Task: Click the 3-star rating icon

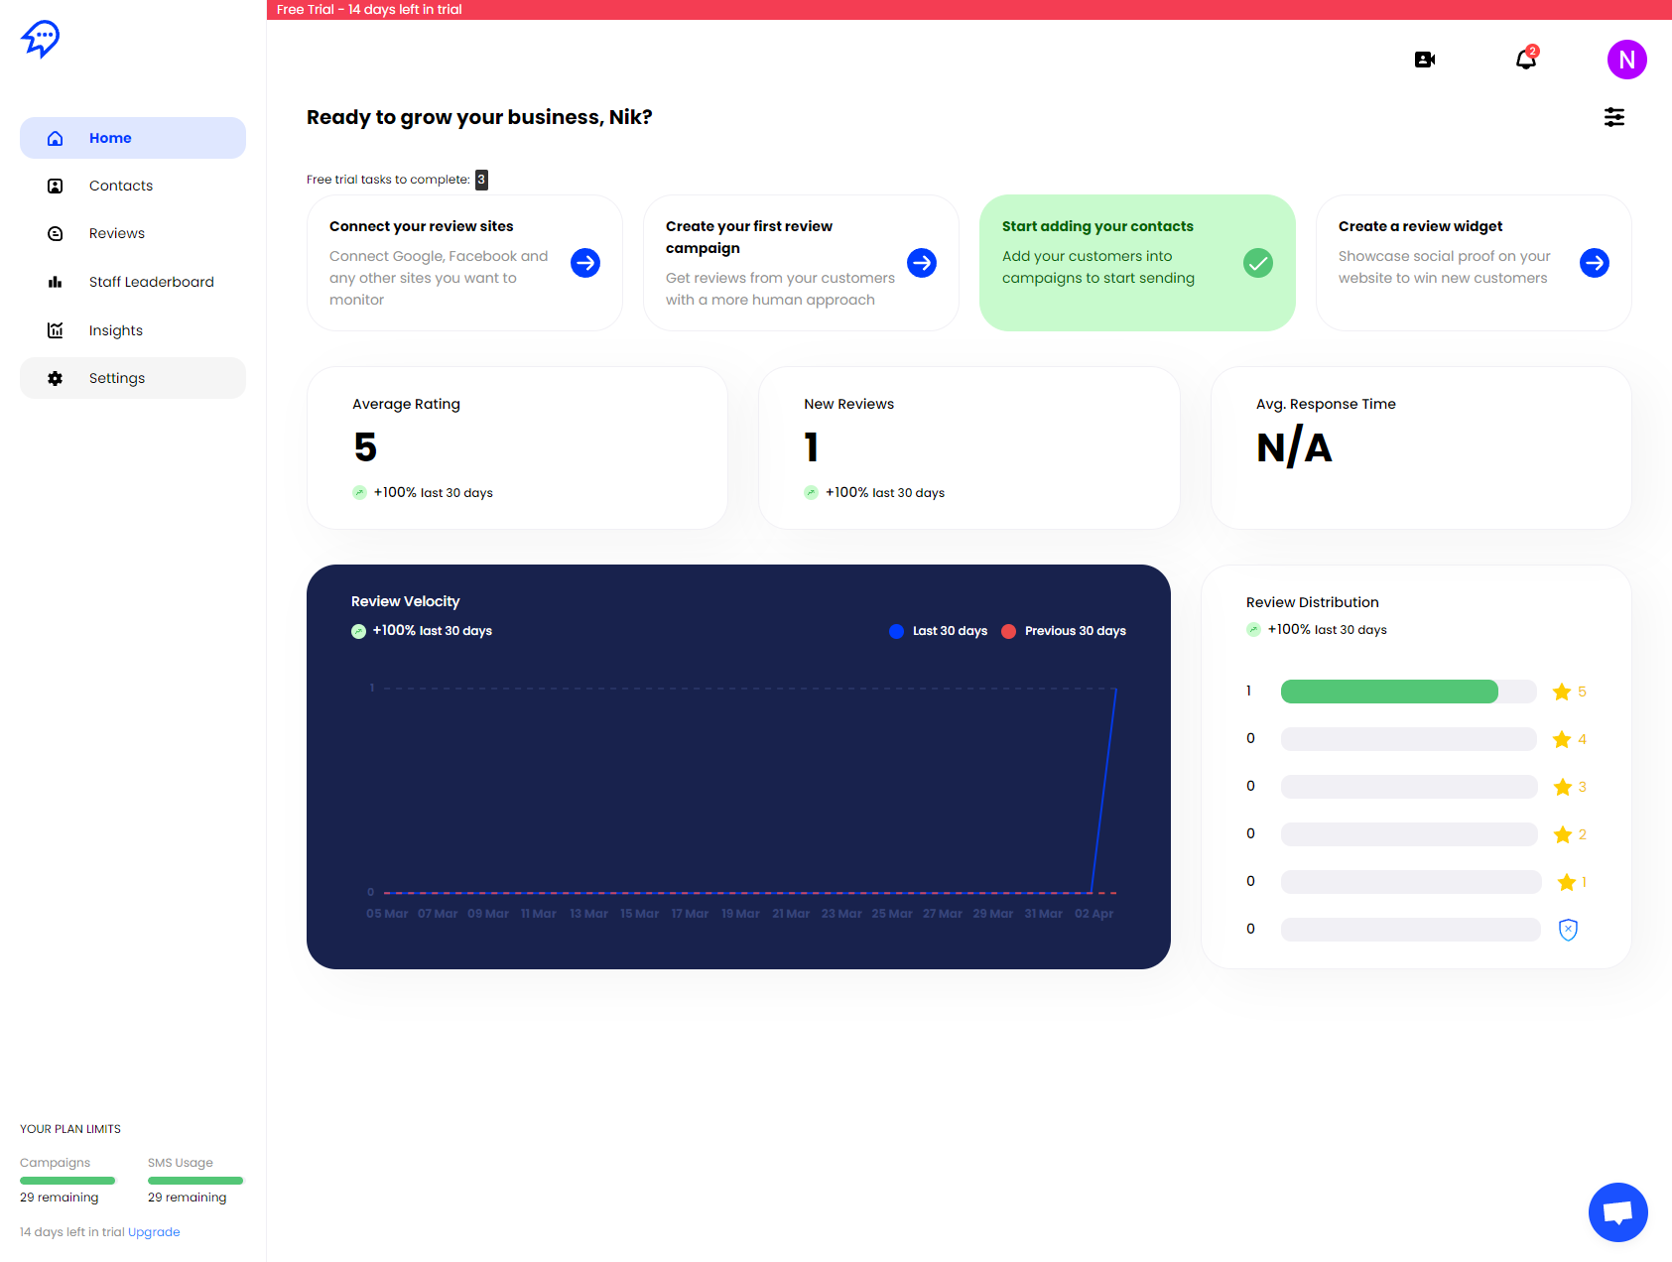Action: [1562, 787]
